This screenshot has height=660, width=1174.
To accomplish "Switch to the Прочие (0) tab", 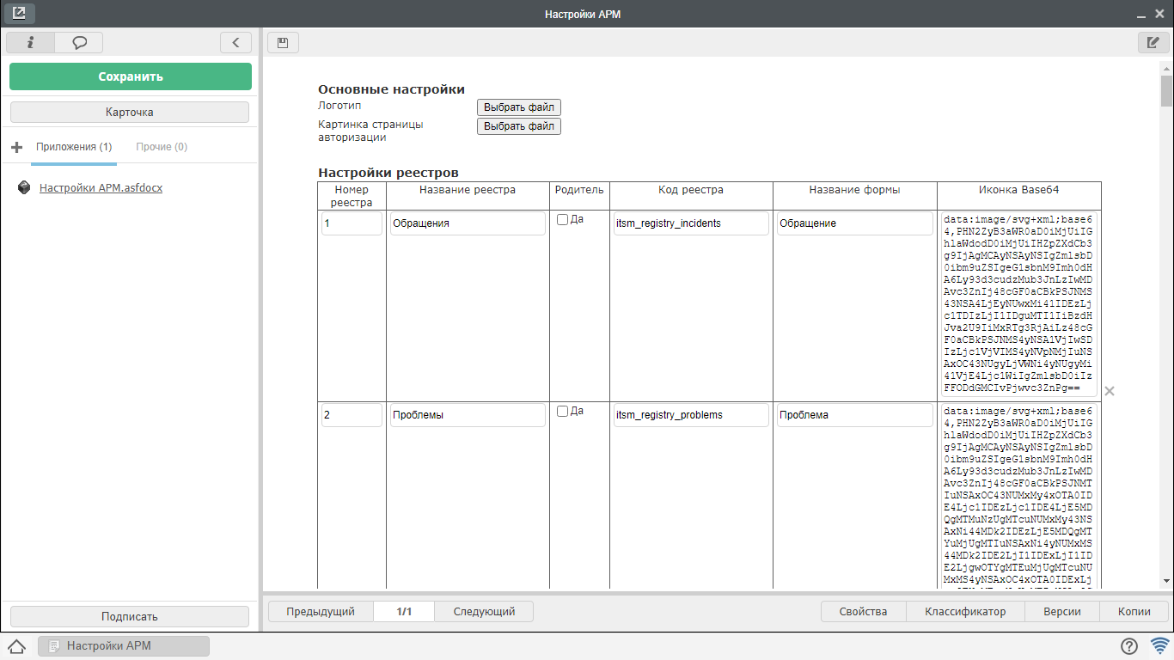I will point(162,147).
